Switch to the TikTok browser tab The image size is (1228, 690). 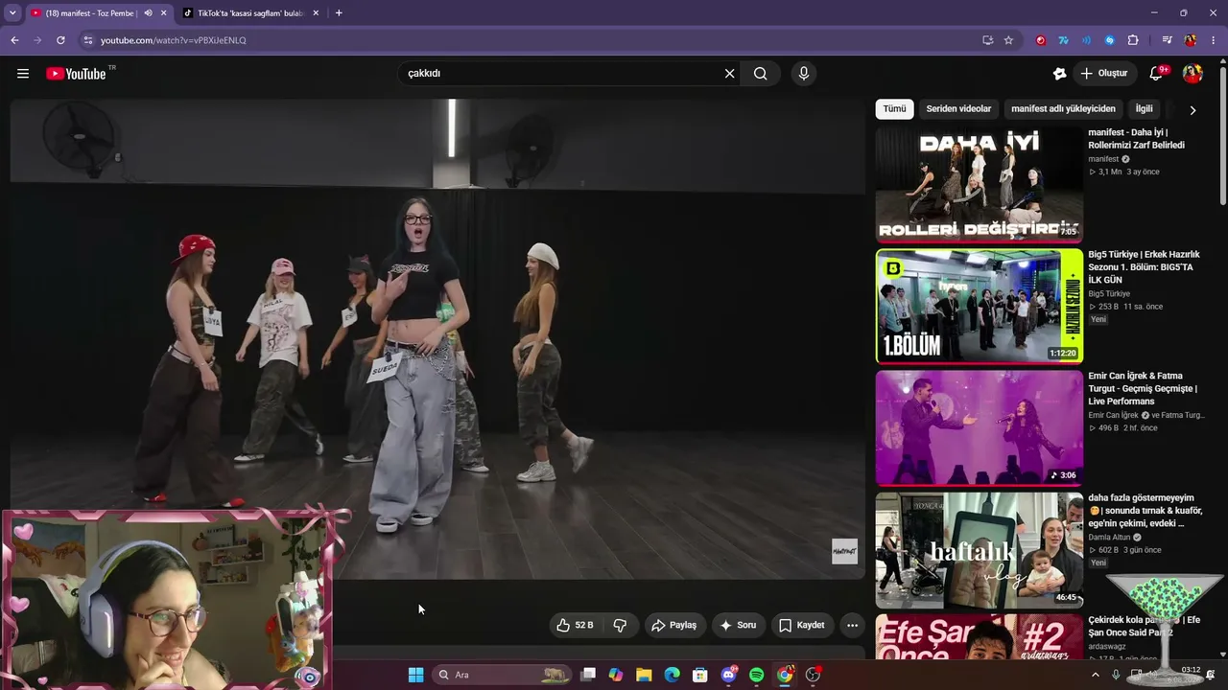coord(249,13)
